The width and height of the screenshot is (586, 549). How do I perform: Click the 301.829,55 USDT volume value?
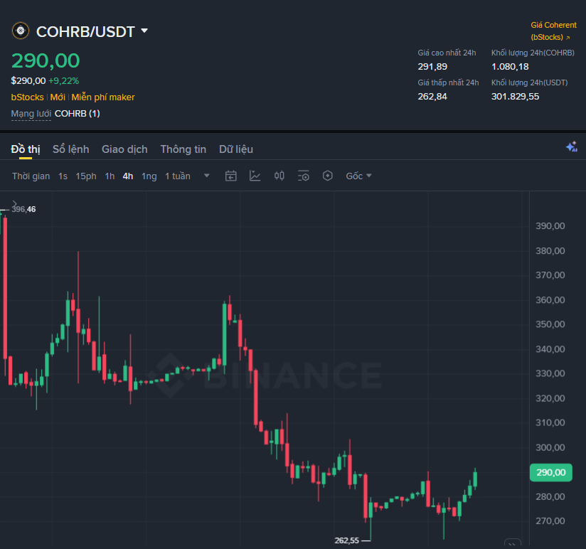pos(515,97)
